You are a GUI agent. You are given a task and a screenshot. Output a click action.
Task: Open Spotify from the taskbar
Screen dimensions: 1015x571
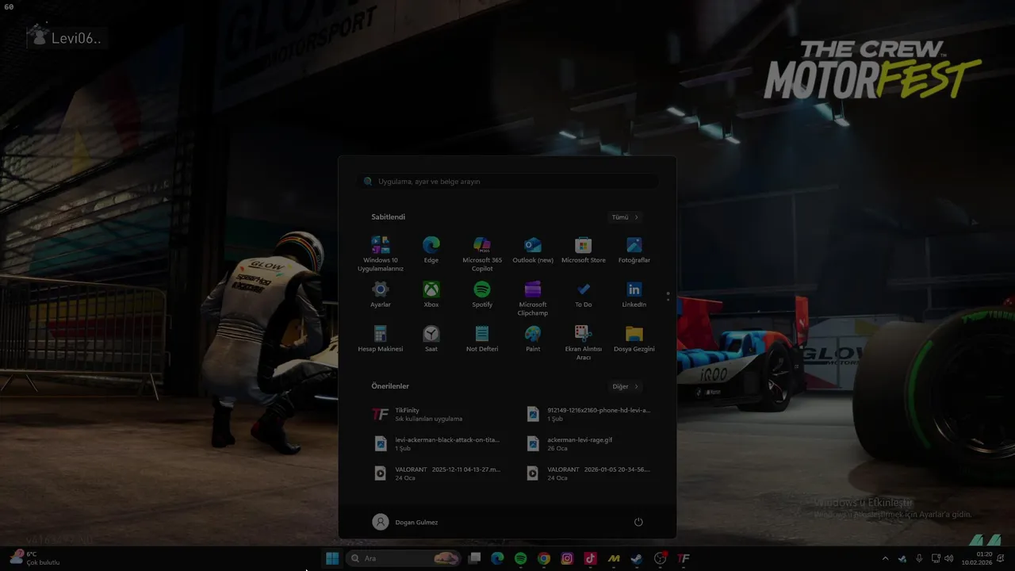point(520,558)
